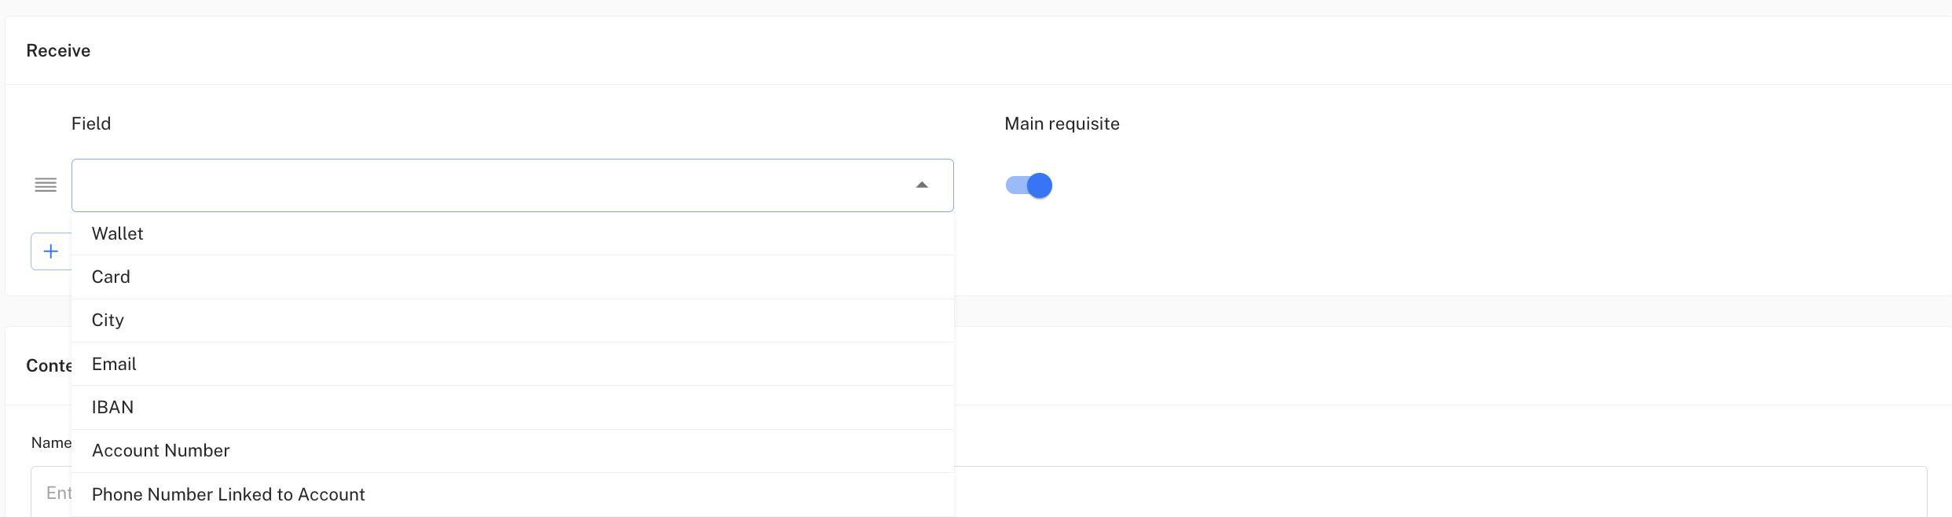Image resolution: width=1952 pixels, height=517 pixels.
Task: Click the up-arrow caret in Field box
Action: 922,185
